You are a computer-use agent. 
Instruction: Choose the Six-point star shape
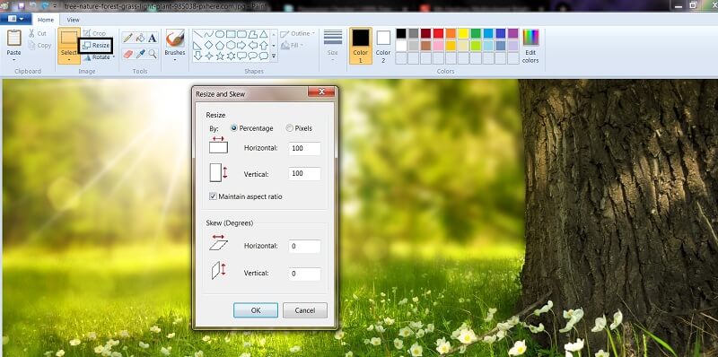(x=231, y=56)
